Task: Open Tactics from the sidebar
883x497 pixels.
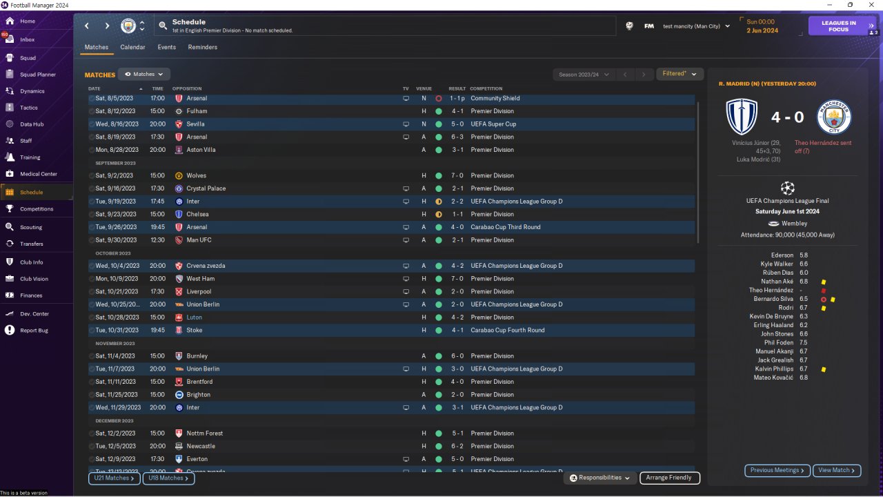Action: [x=10, y=108]
